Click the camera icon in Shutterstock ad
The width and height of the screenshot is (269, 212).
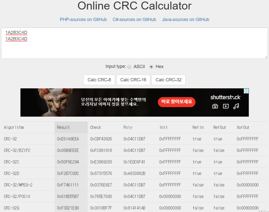pyautogui.click(x=215, y=106)
